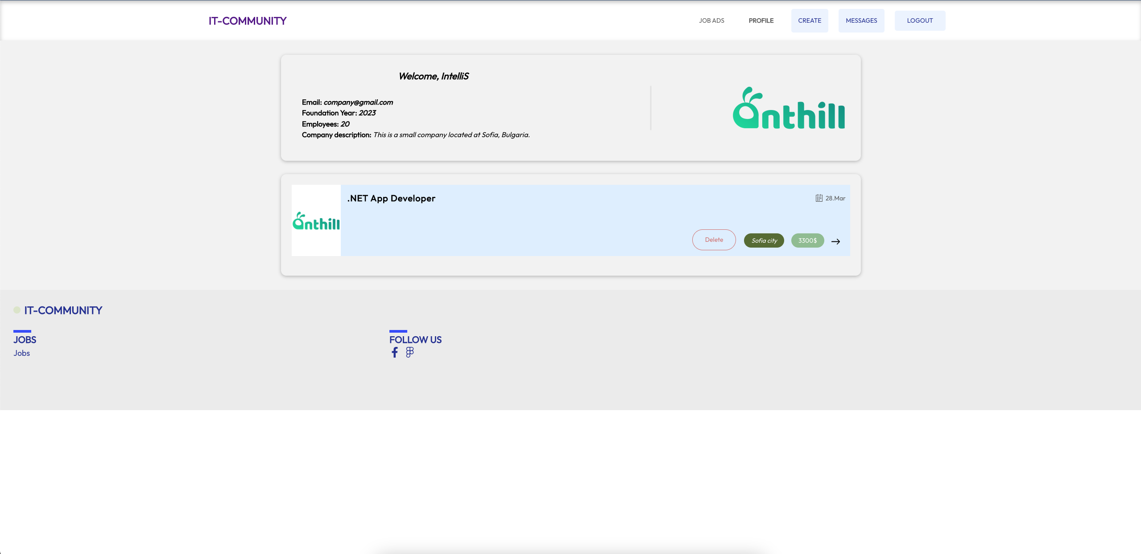Click the company@gmail.com email text
The height and width of the screenshot is (554, 1141).
[358, 102]
